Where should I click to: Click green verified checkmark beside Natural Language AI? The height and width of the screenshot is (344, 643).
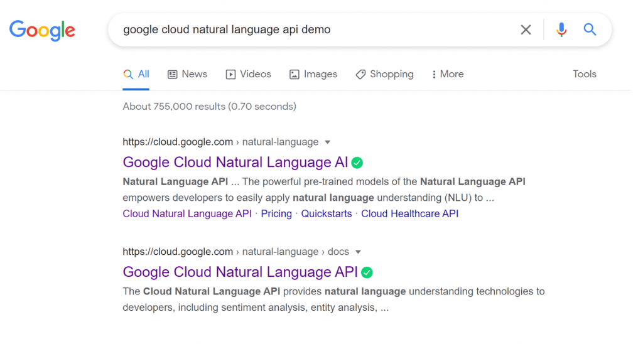357,163
